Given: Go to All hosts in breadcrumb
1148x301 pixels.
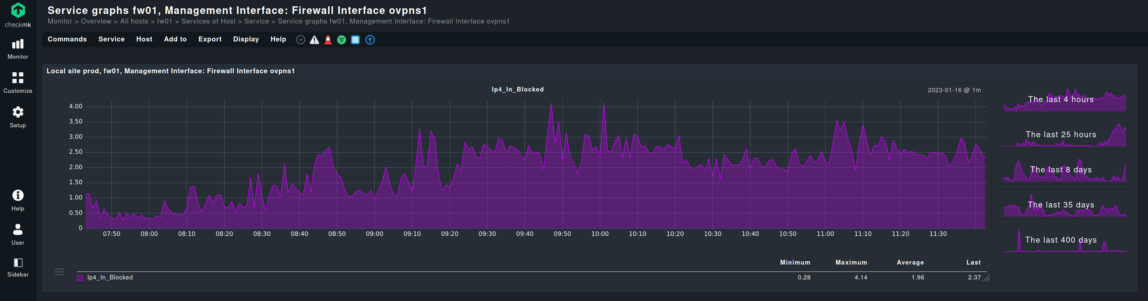Looking at the screenshot, I should pyautogui.click(x=134, y=22).
